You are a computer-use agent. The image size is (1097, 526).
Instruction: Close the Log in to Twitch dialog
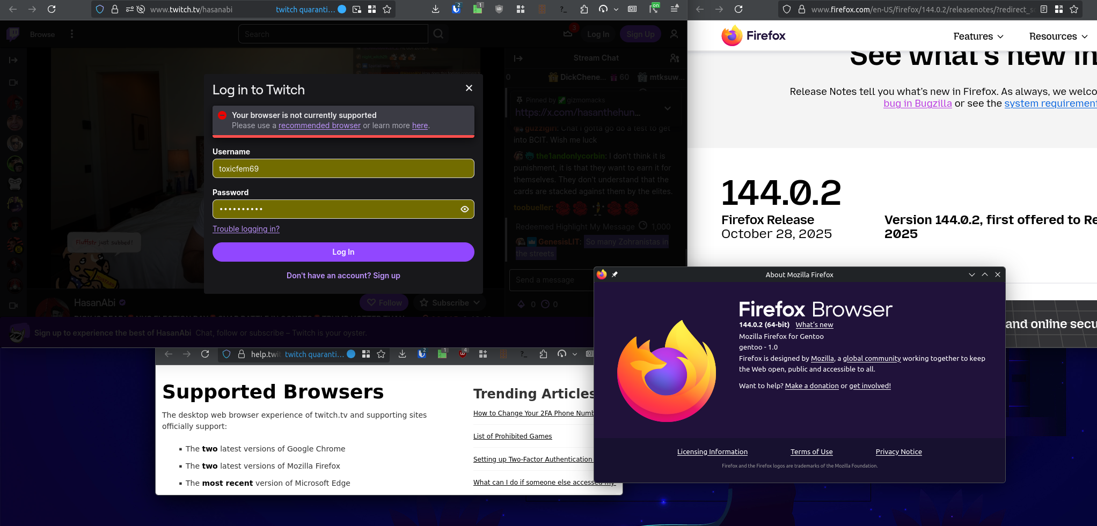(x=469, y=88)
